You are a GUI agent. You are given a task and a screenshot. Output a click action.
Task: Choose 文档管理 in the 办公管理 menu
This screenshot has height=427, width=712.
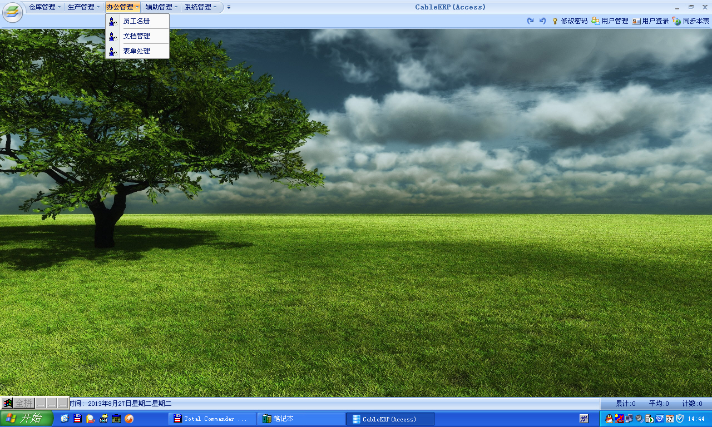[137, 36]
